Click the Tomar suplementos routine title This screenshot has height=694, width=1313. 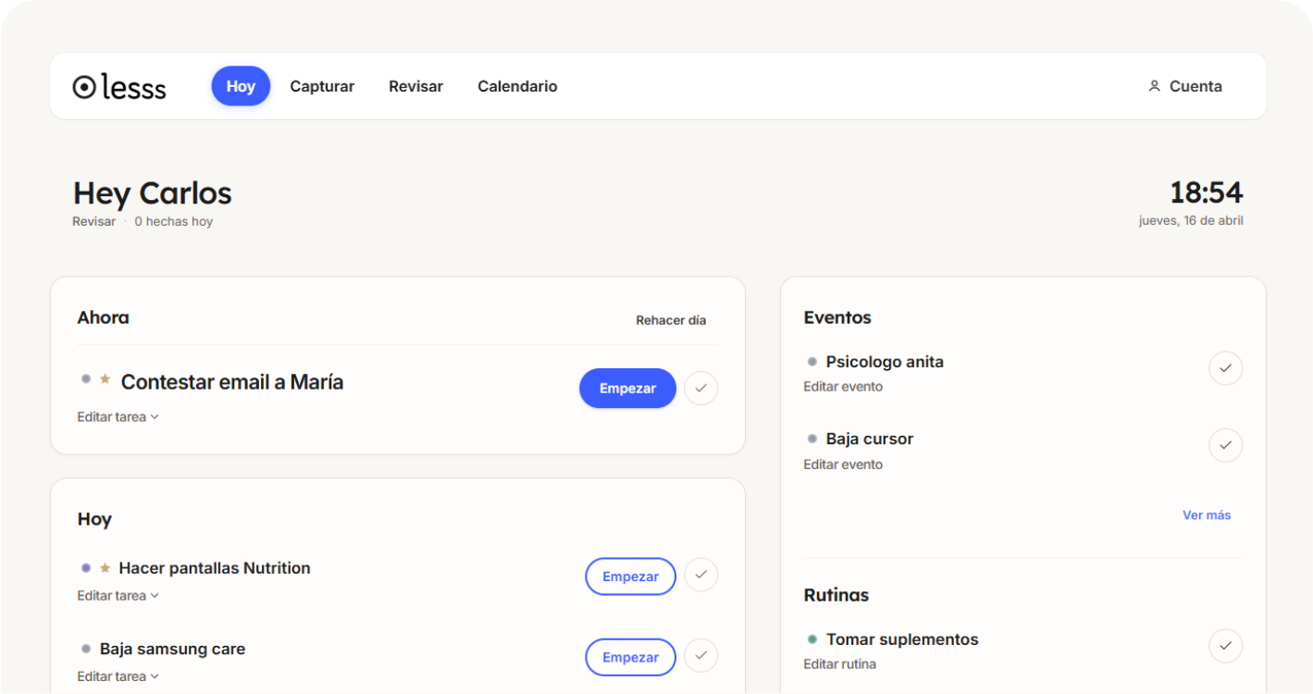coord(902,639)
